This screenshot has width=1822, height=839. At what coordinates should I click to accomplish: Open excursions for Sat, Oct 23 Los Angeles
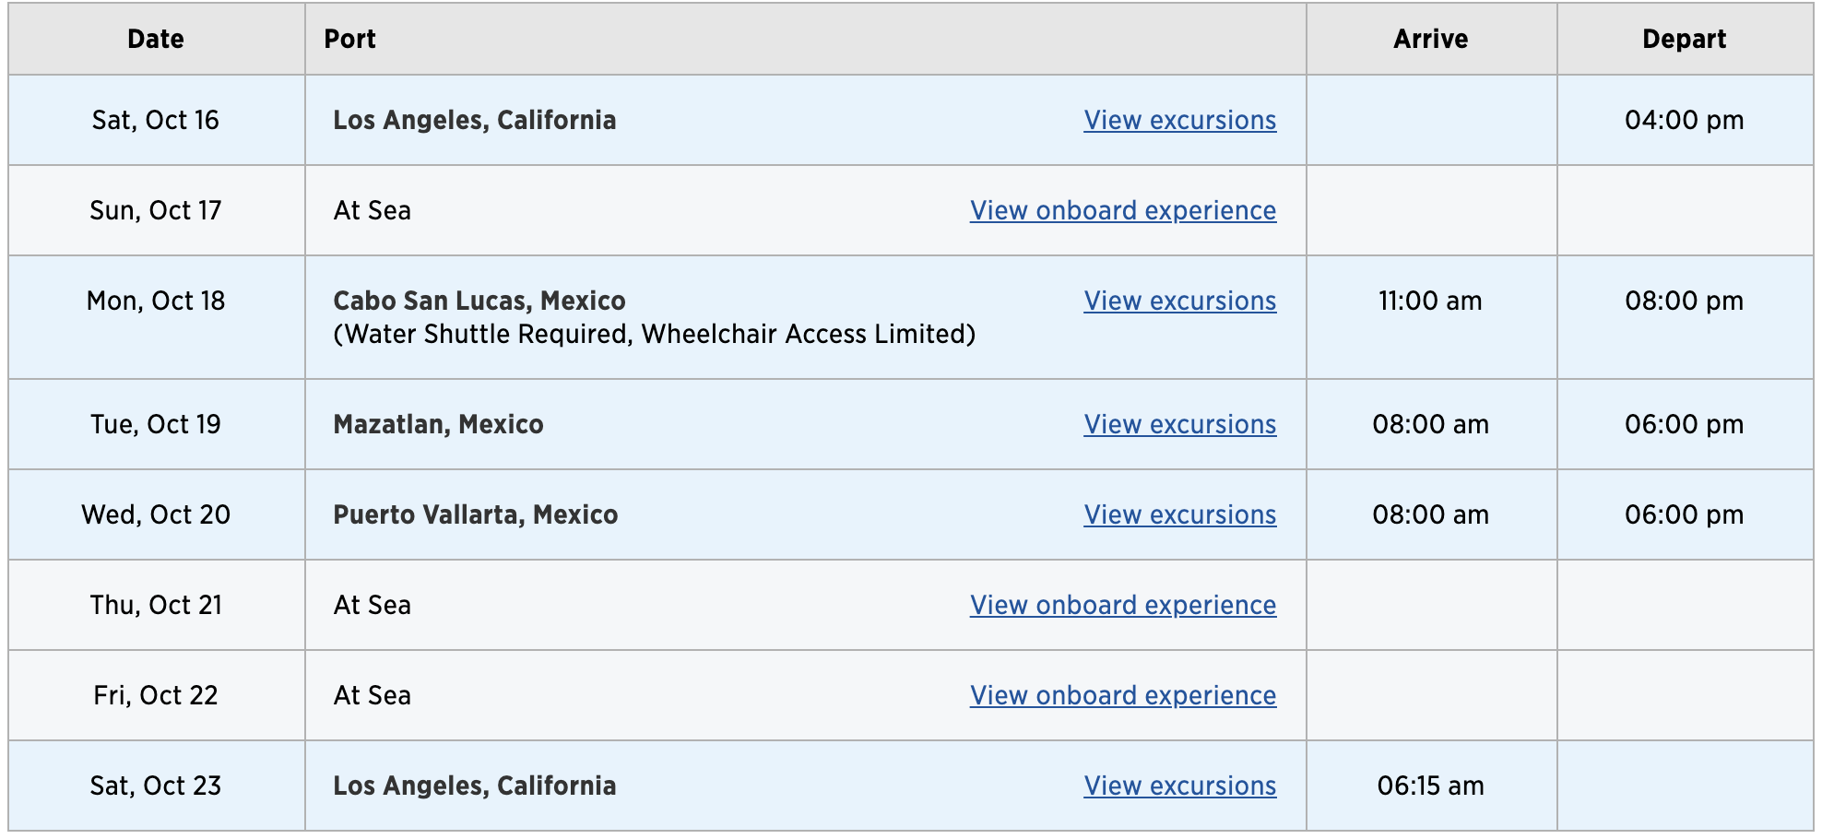tap(1179, 786)
